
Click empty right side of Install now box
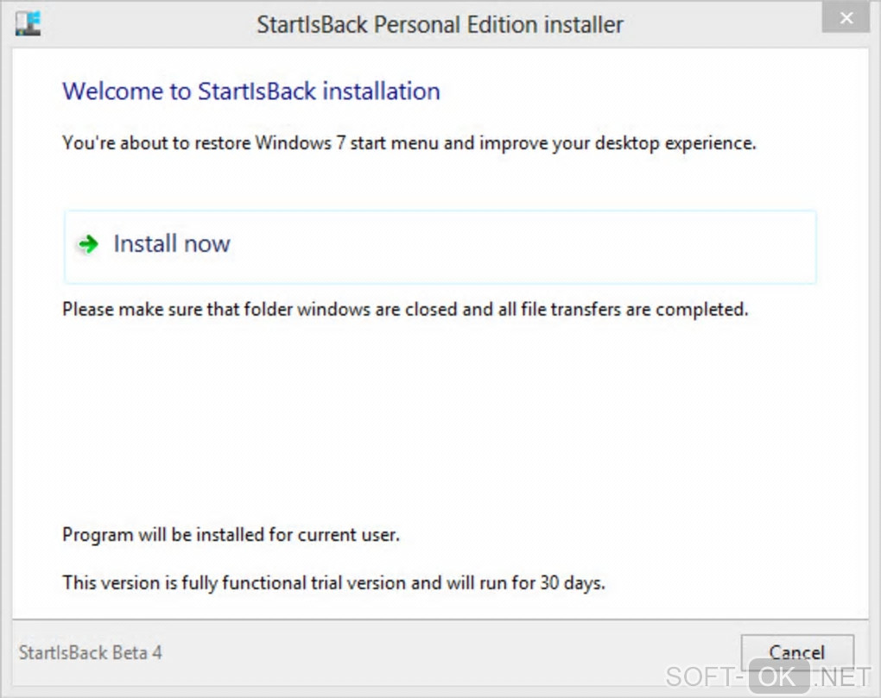point(605,247)
